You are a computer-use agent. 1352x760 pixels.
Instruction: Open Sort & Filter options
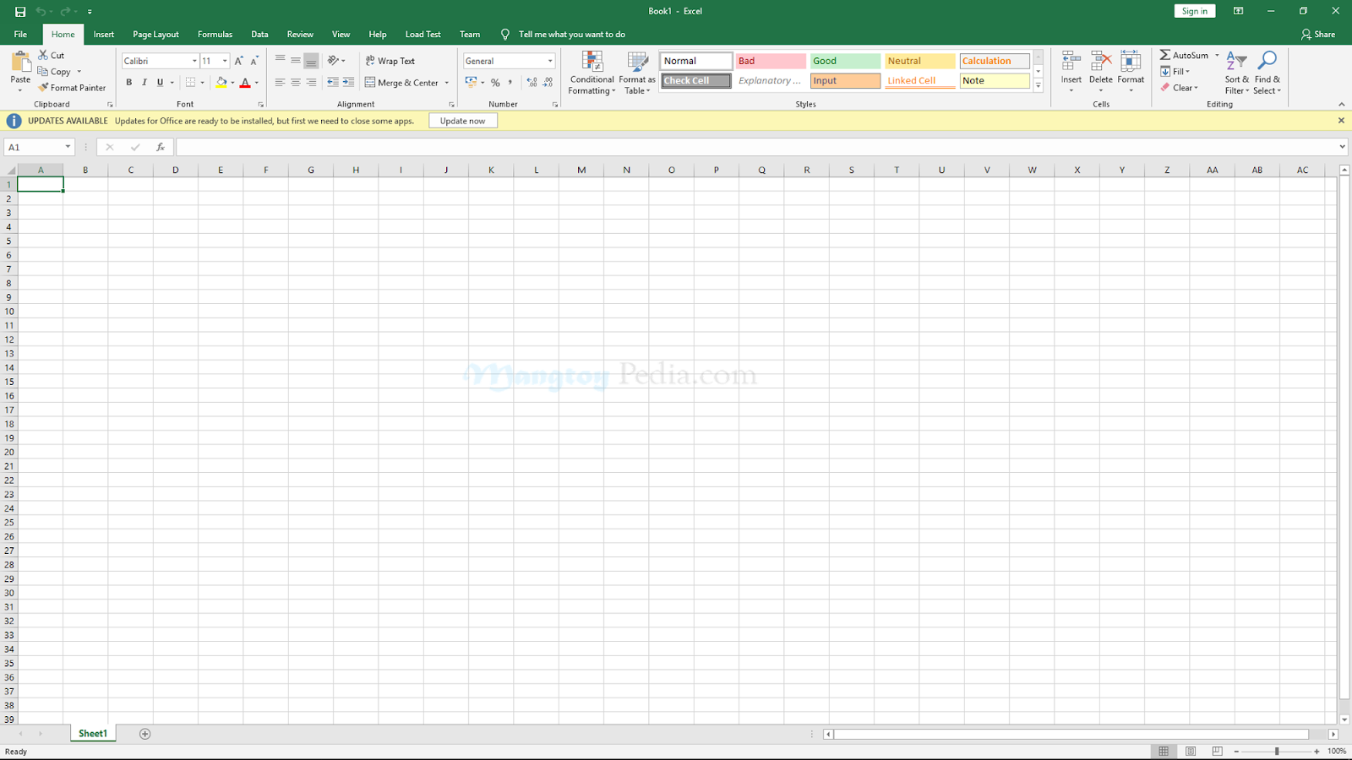[x=1236, y=72]
